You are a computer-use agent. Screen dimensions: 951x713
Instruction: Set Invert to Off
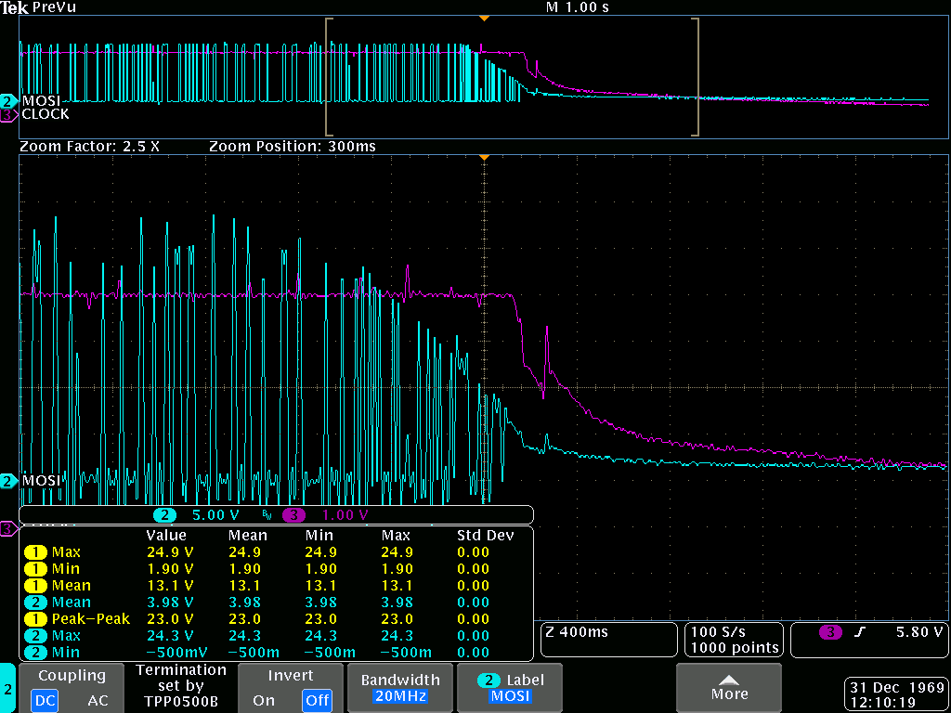point(317,701)
